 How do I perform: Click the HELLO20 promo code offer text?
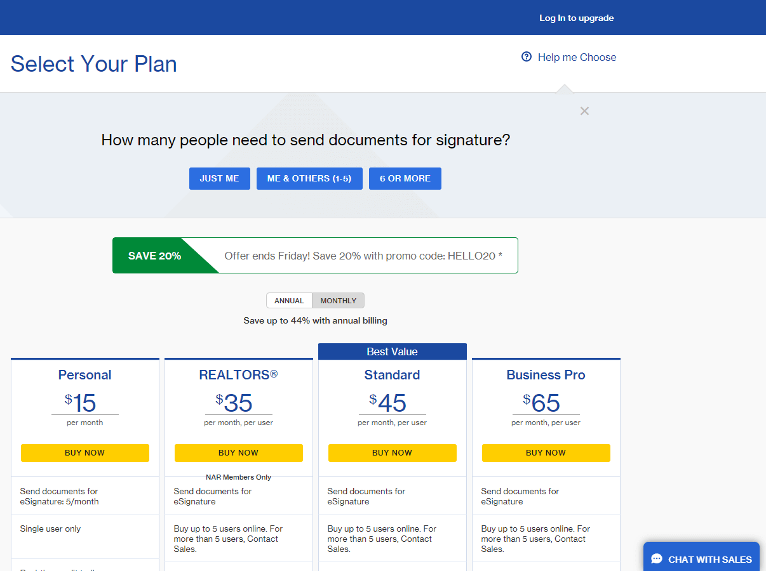coord(363,256)
